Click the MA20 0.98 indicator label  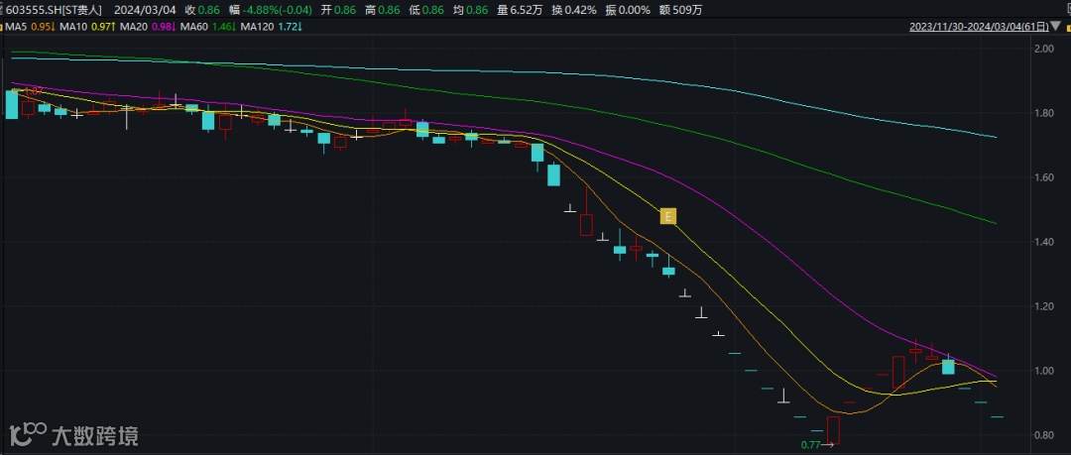point(148,28)
